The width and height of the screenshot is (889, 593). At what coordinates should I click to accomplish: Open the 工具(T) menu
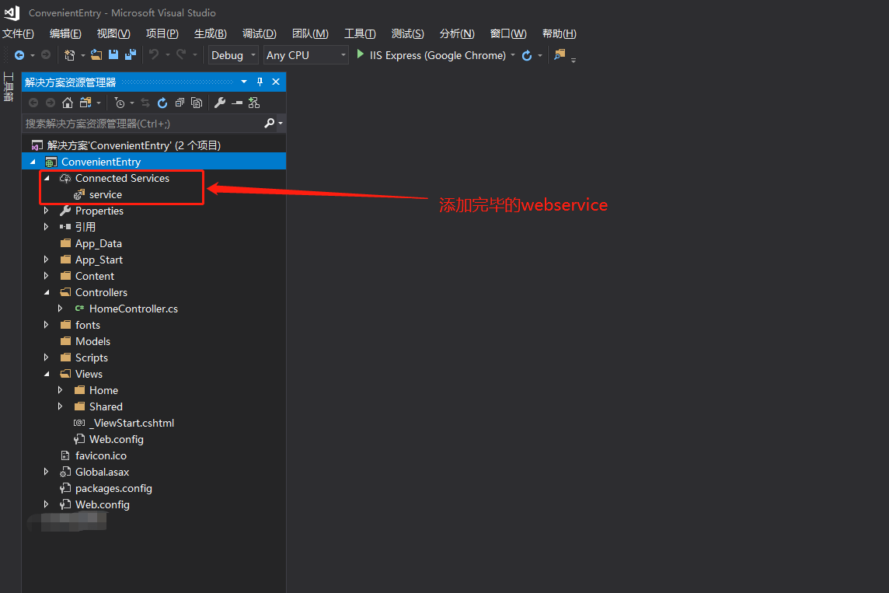coord(360,33)
